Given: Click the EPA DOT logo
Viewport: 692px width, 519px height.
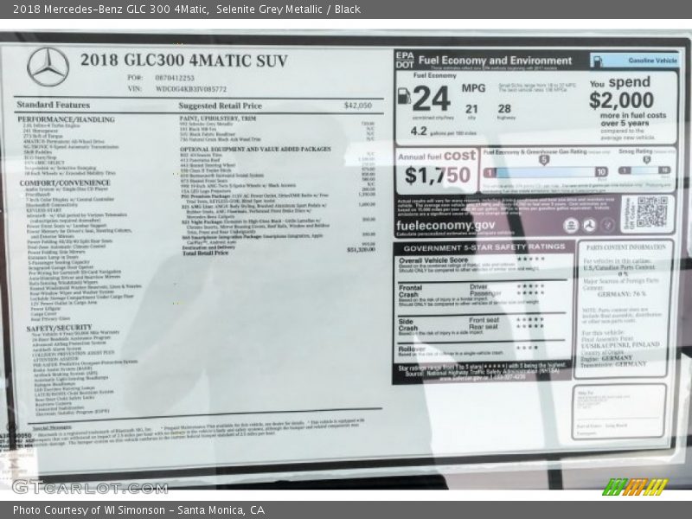Looking at the screenshot, I should (405, 60).
